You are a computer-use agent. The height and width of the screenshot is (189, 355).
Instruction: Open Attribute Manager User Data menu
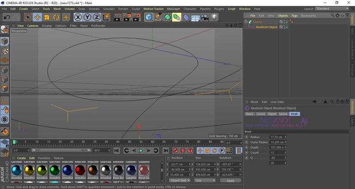pos(277,102)
